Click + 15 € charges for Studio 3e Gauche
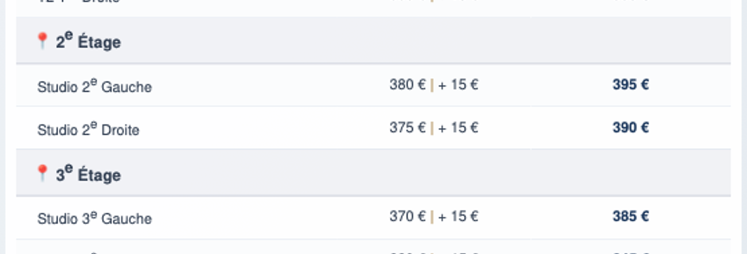 [458, 217]
